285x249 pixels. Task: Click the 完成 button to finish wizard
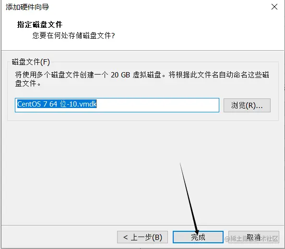point(198,237)
